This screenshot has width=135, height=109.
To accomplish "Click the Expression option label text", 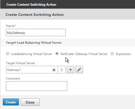I will tap(123, 54).
